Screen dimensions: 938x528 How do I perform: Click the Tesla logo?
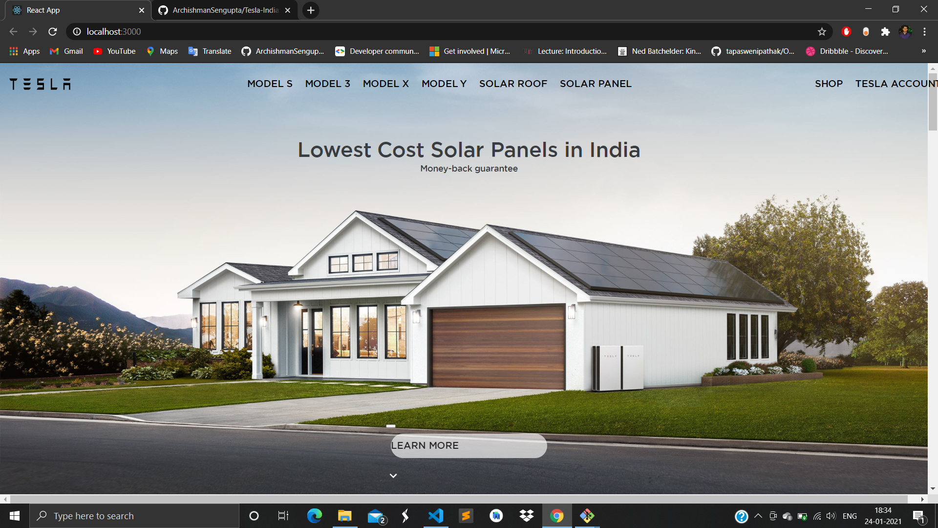click(40, 84)
